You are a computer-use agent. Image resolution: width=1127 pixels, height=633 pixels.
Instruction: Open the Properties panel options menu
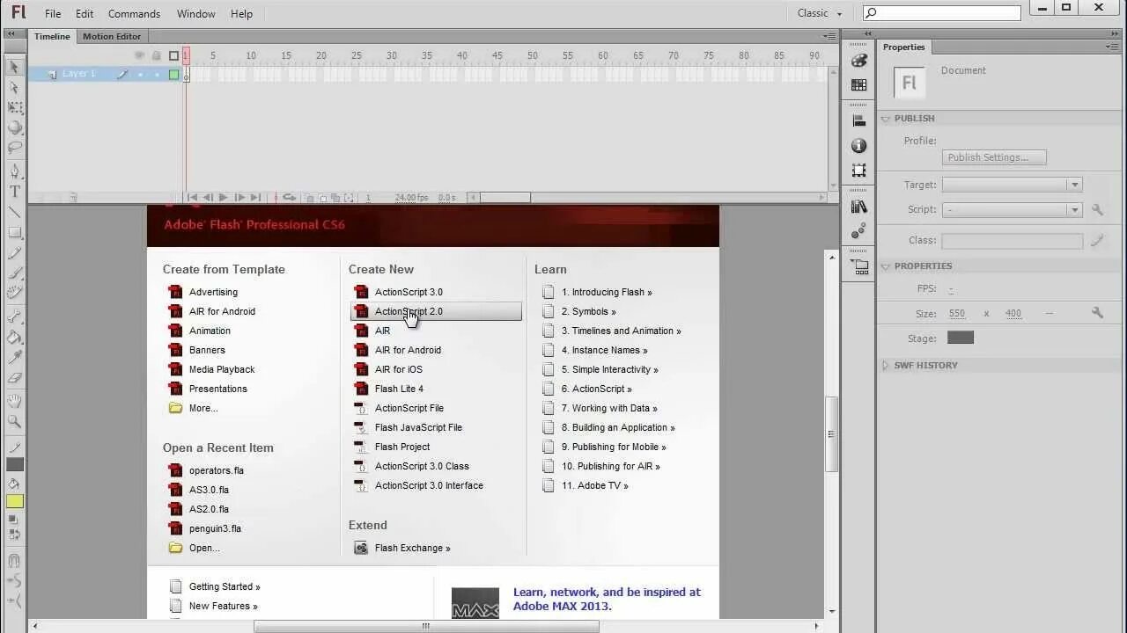pyautogui.click(x=1113, y=47)
